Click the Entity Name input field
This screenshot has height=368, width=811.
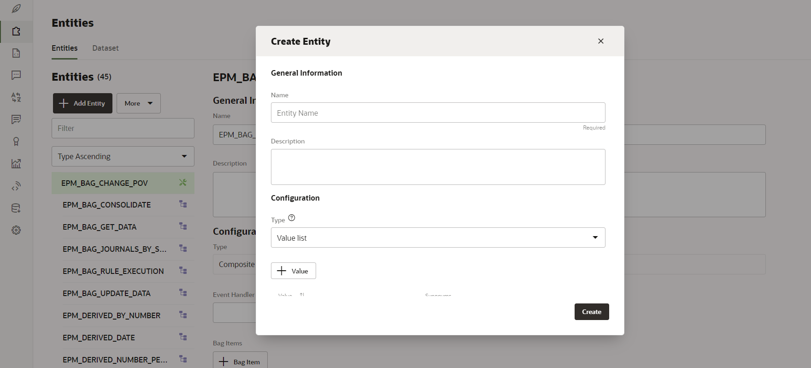tap(438, 113)
